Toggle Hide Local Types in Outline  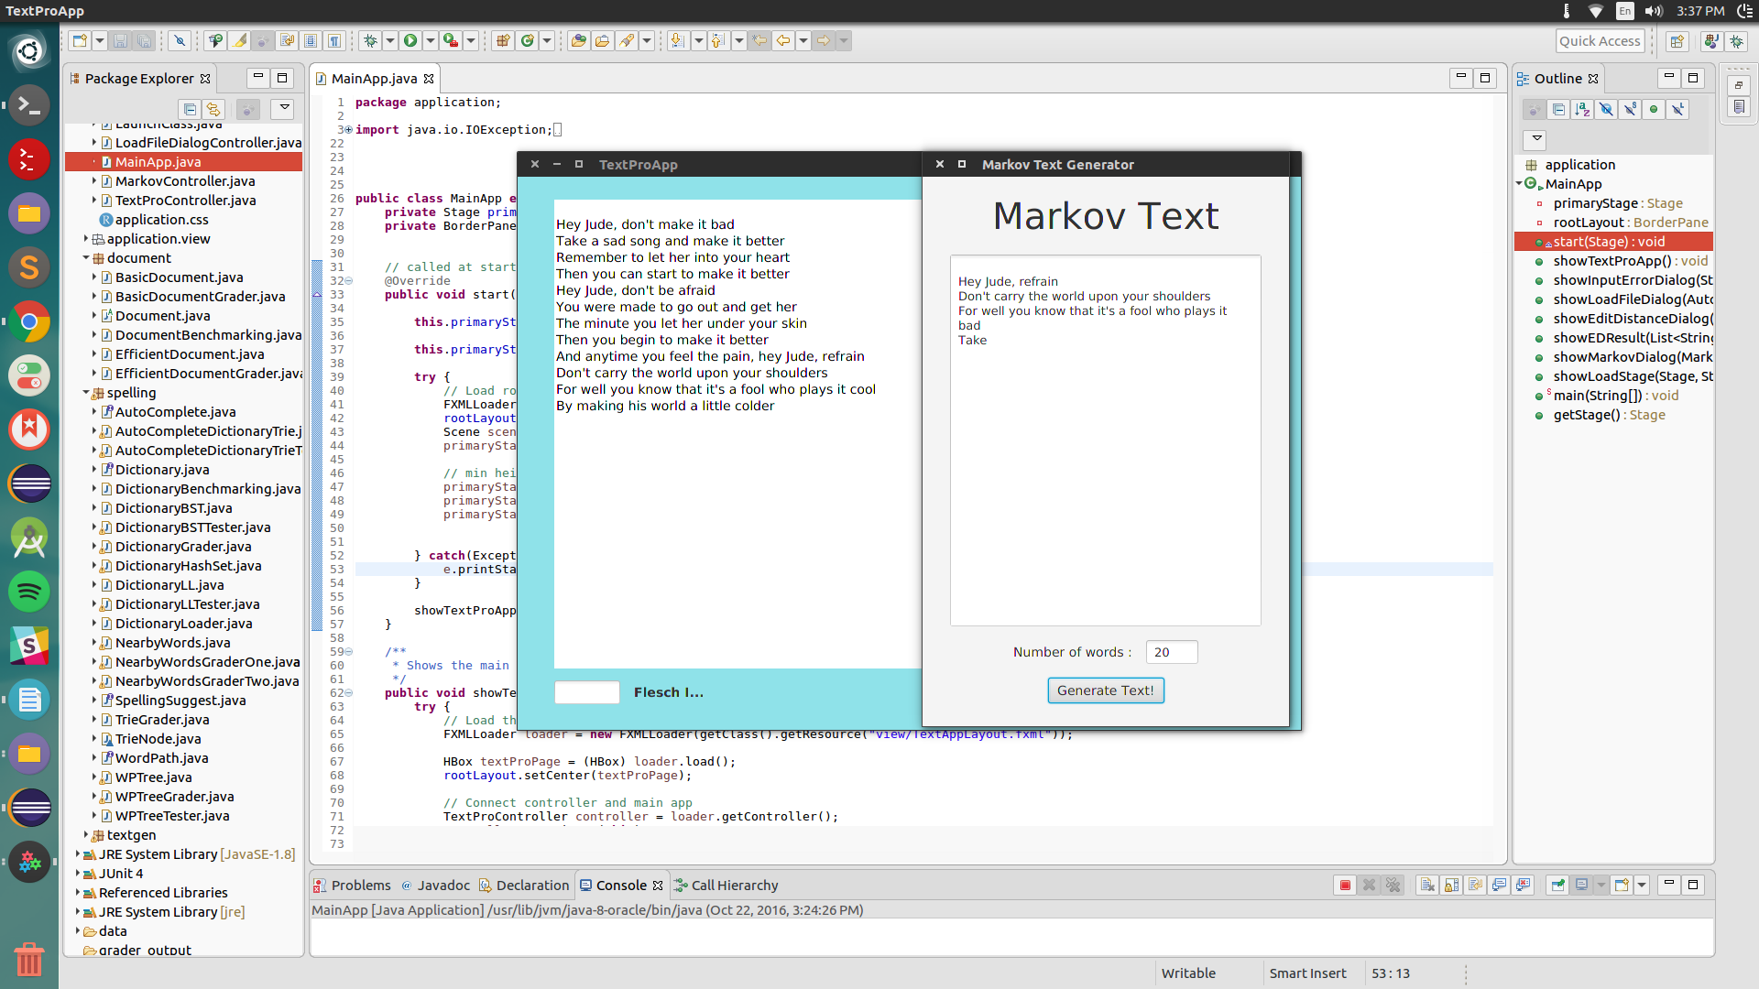1677,109
